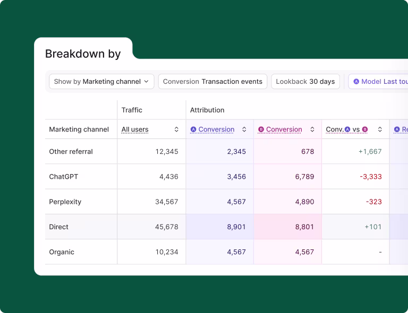This screenshot has height=313, width=408.
Task: Click the Conv. A vs B header
Action: 347,129
